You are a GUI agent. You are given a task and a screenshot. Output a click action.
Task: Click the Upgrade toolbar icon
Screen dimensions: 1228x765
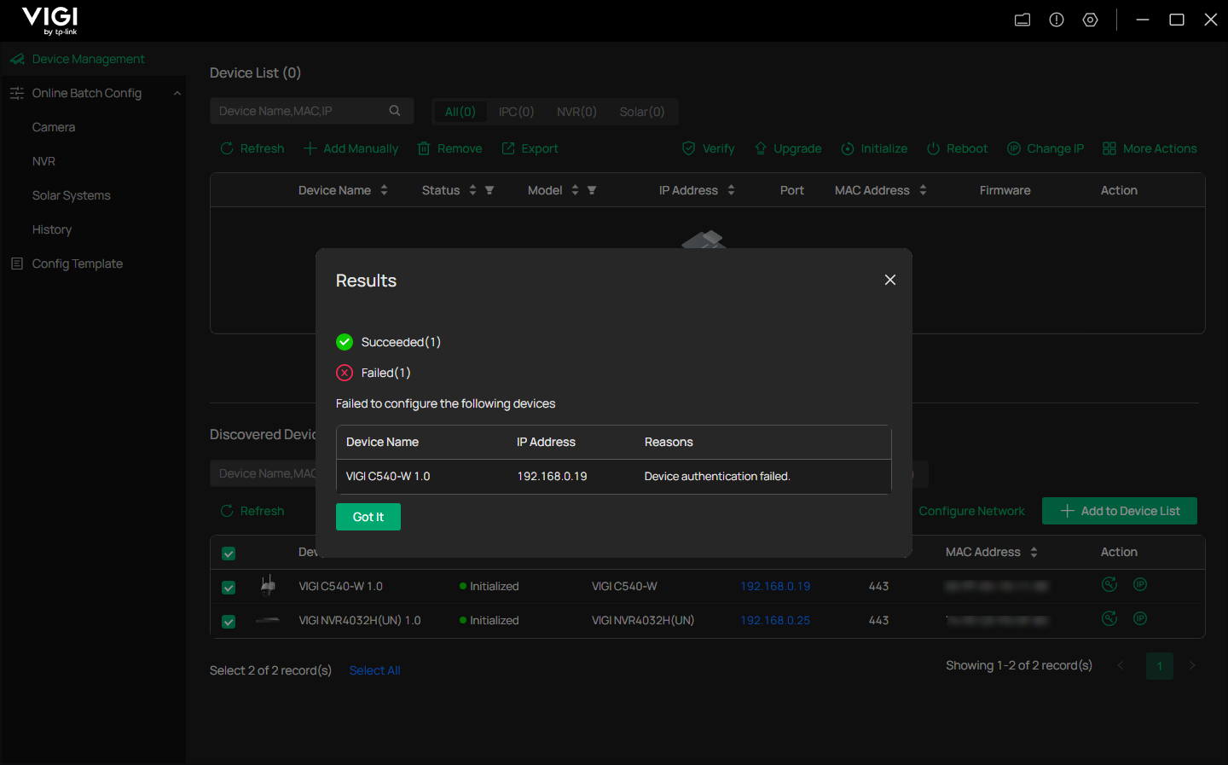tap(761, 148)
